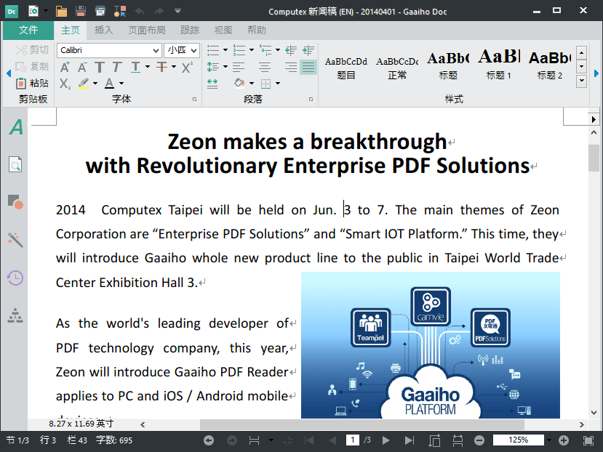Zoom out with the minus button
Viewport: 603px width, 452px height.
point(479,440)
